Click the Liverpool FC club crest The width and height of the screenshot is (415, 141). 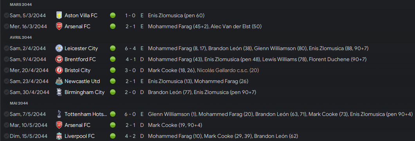pyautogui.click(x=59, y=136)
